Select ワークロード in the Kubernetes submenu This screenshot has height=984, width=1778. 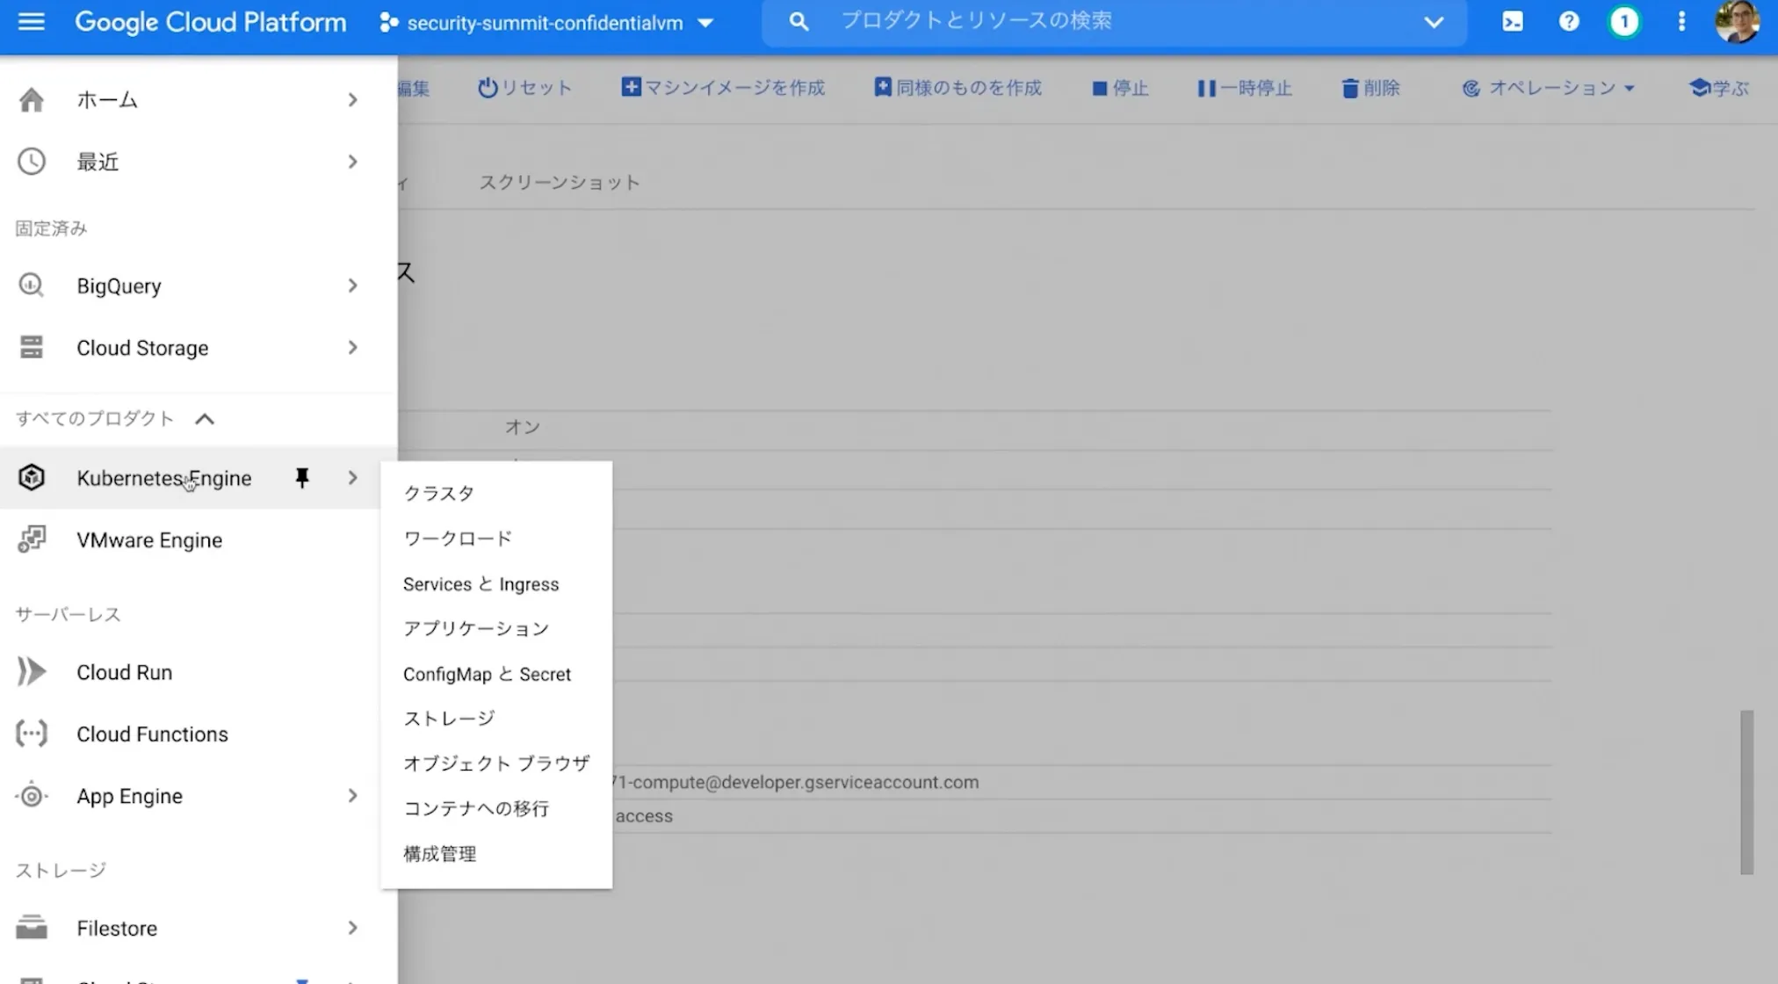[496, 539]
